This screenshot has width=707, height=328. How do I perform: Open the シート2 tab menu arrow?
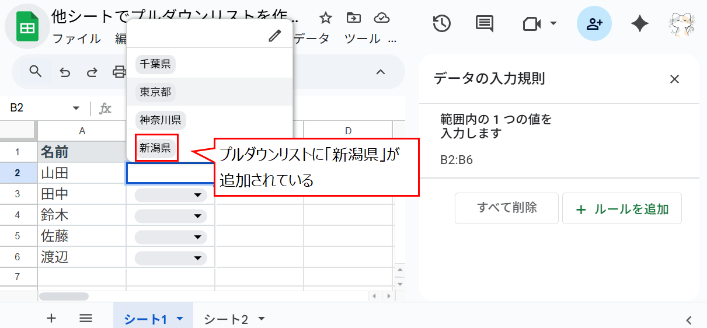pos(262,319)
